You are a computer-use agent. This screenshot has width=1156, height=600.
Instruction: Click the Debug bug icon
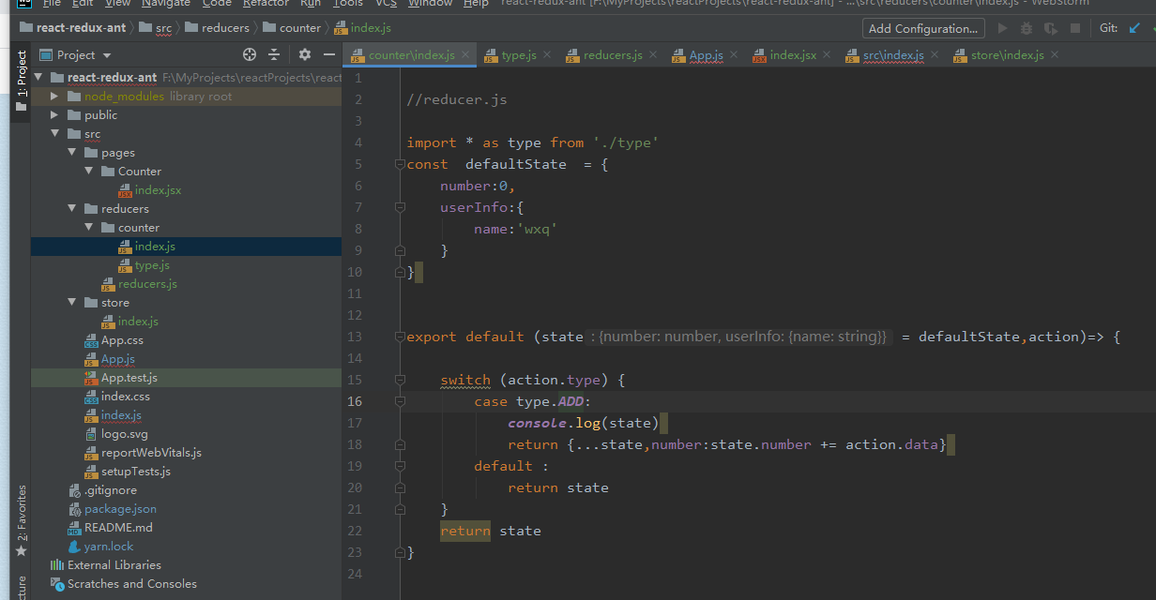click(1027, 28)
